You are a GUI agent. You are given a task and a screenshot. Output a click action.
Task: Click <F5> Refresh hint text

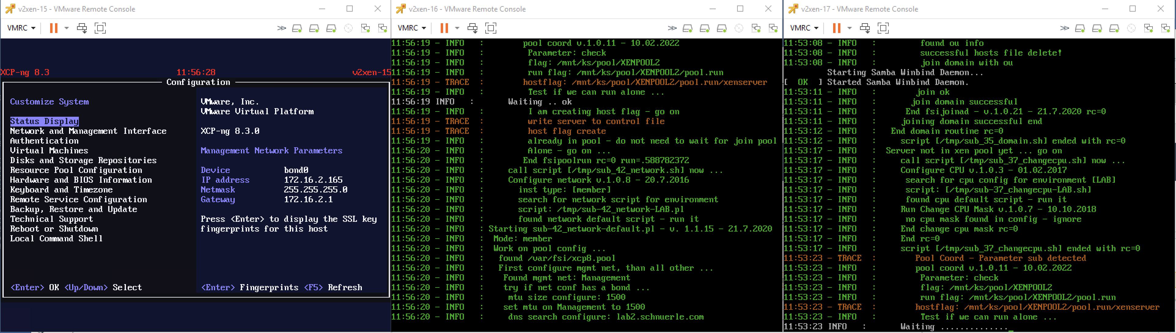tap(333, 288)
